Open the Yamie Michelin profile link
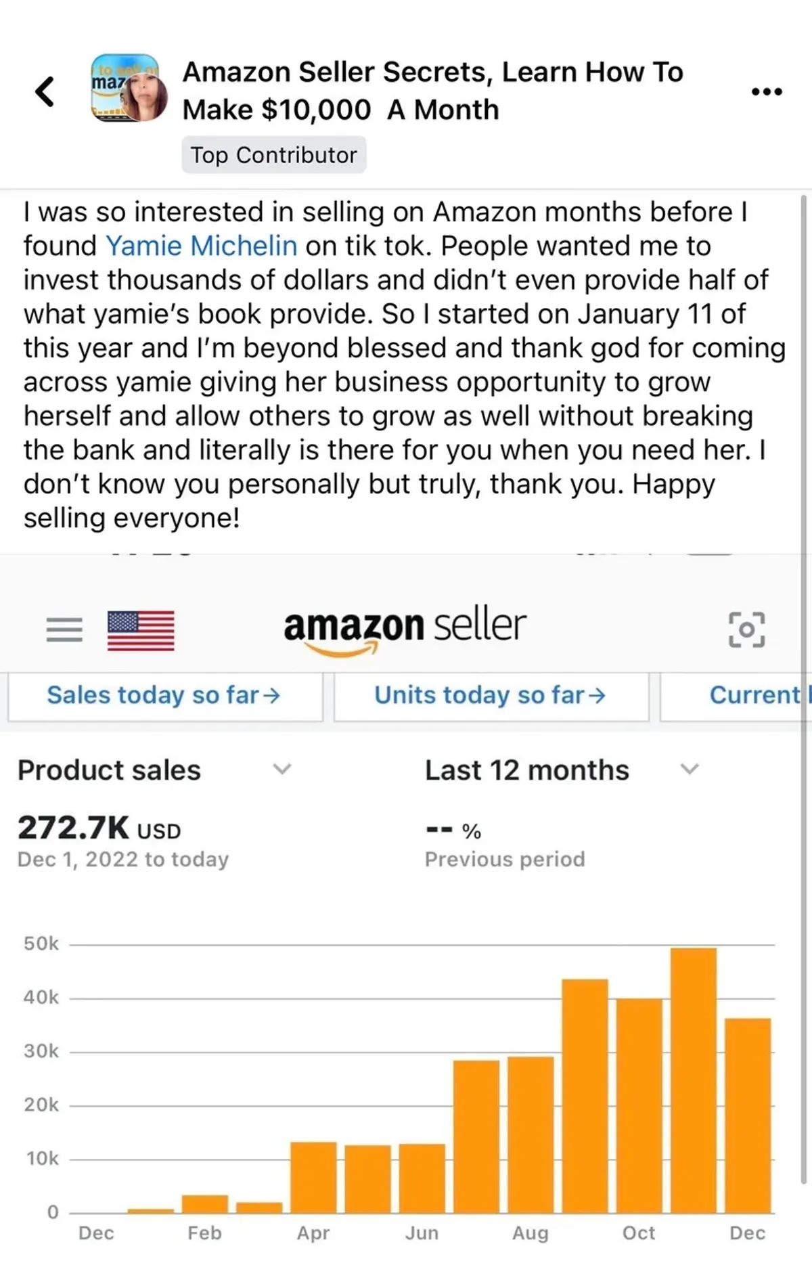 pos(201,246)
